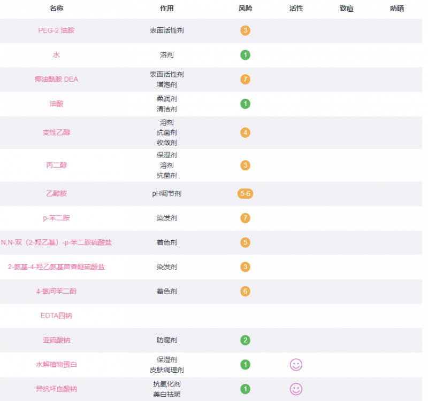Click green risk badge for 异抗坏血酸钠
This screenshot has height=401, width=428.
245,389
